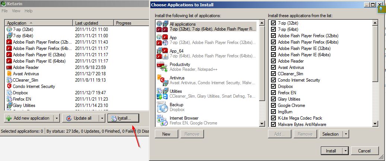Sort by the Progress column header
This screenshot has height=161, width=386.
pos(131,23)
